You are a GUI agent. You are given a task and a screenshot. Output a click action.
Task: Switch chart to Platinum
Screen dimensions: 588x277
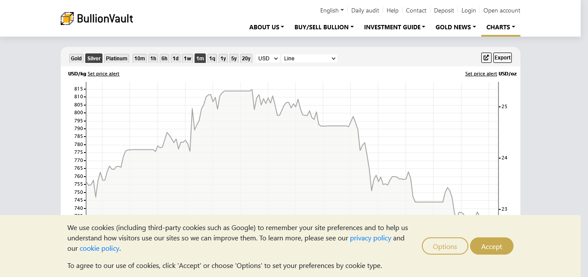tap(117, 59)
